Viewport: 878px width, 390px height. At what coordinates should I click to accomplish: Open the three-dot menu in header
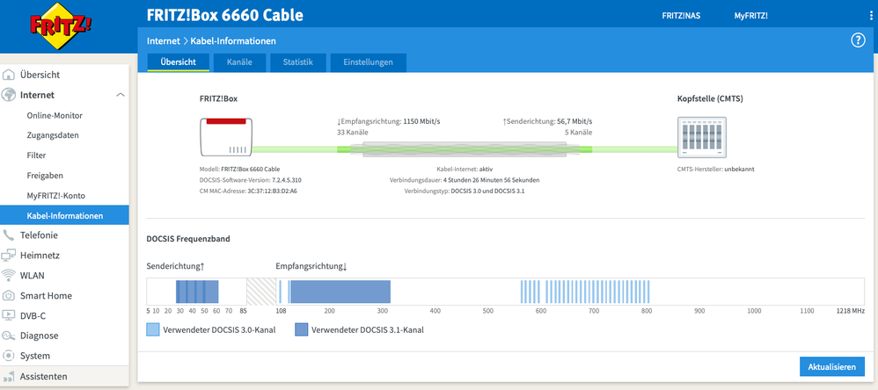[x=871, y=16]
